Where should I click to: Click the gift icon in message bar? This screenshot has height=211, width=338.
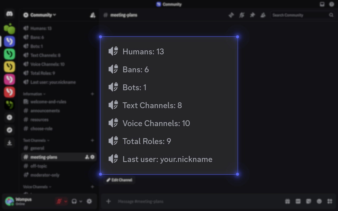click(x=287, y=201)
